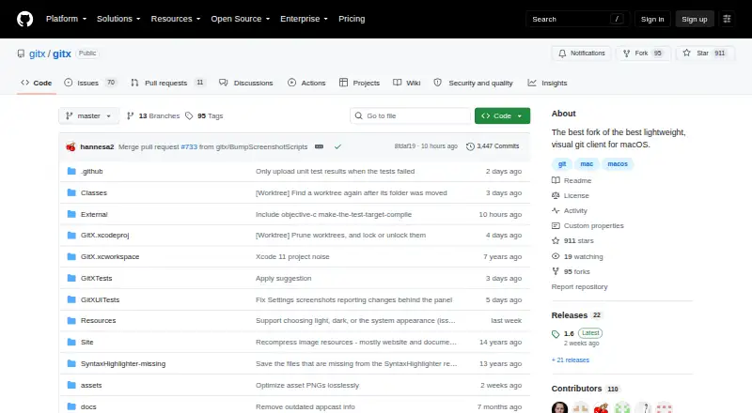Focus the 'Go to file' input
The height and width of the screenshot is (413, 752).
[411, 116]
